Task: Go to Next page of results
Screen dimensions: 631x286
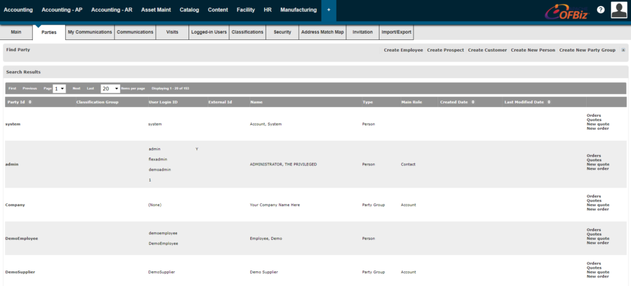Action: 76,89
